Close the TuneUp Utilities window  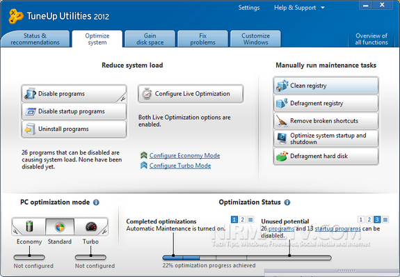tap(382, 5)
